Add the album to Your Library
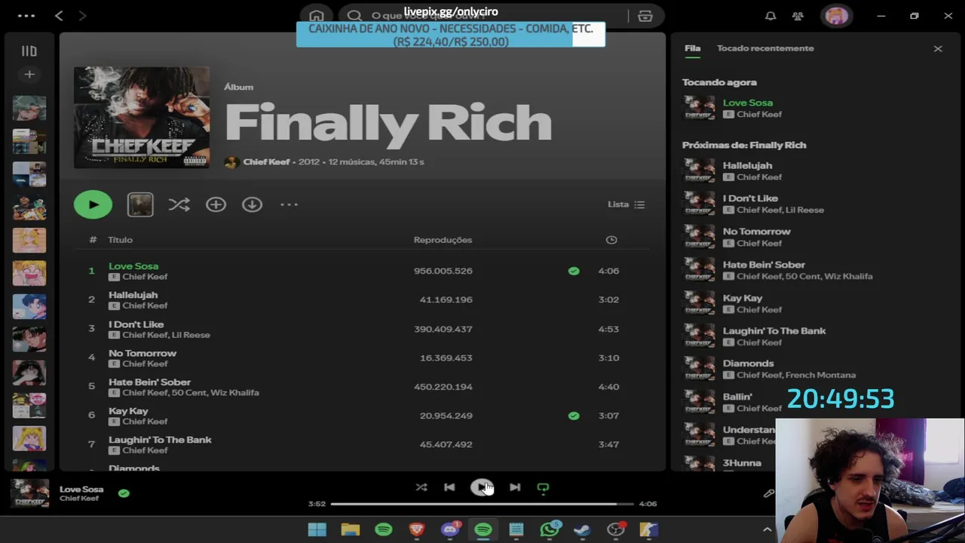This screenshot has height=543, width=965. coord(216,204)
